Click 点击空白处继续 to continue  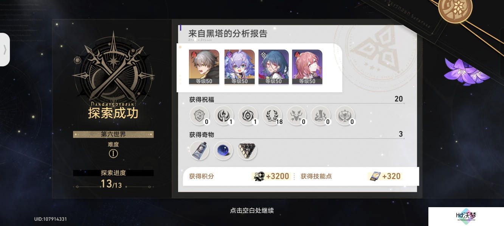(x=252, y=211)
